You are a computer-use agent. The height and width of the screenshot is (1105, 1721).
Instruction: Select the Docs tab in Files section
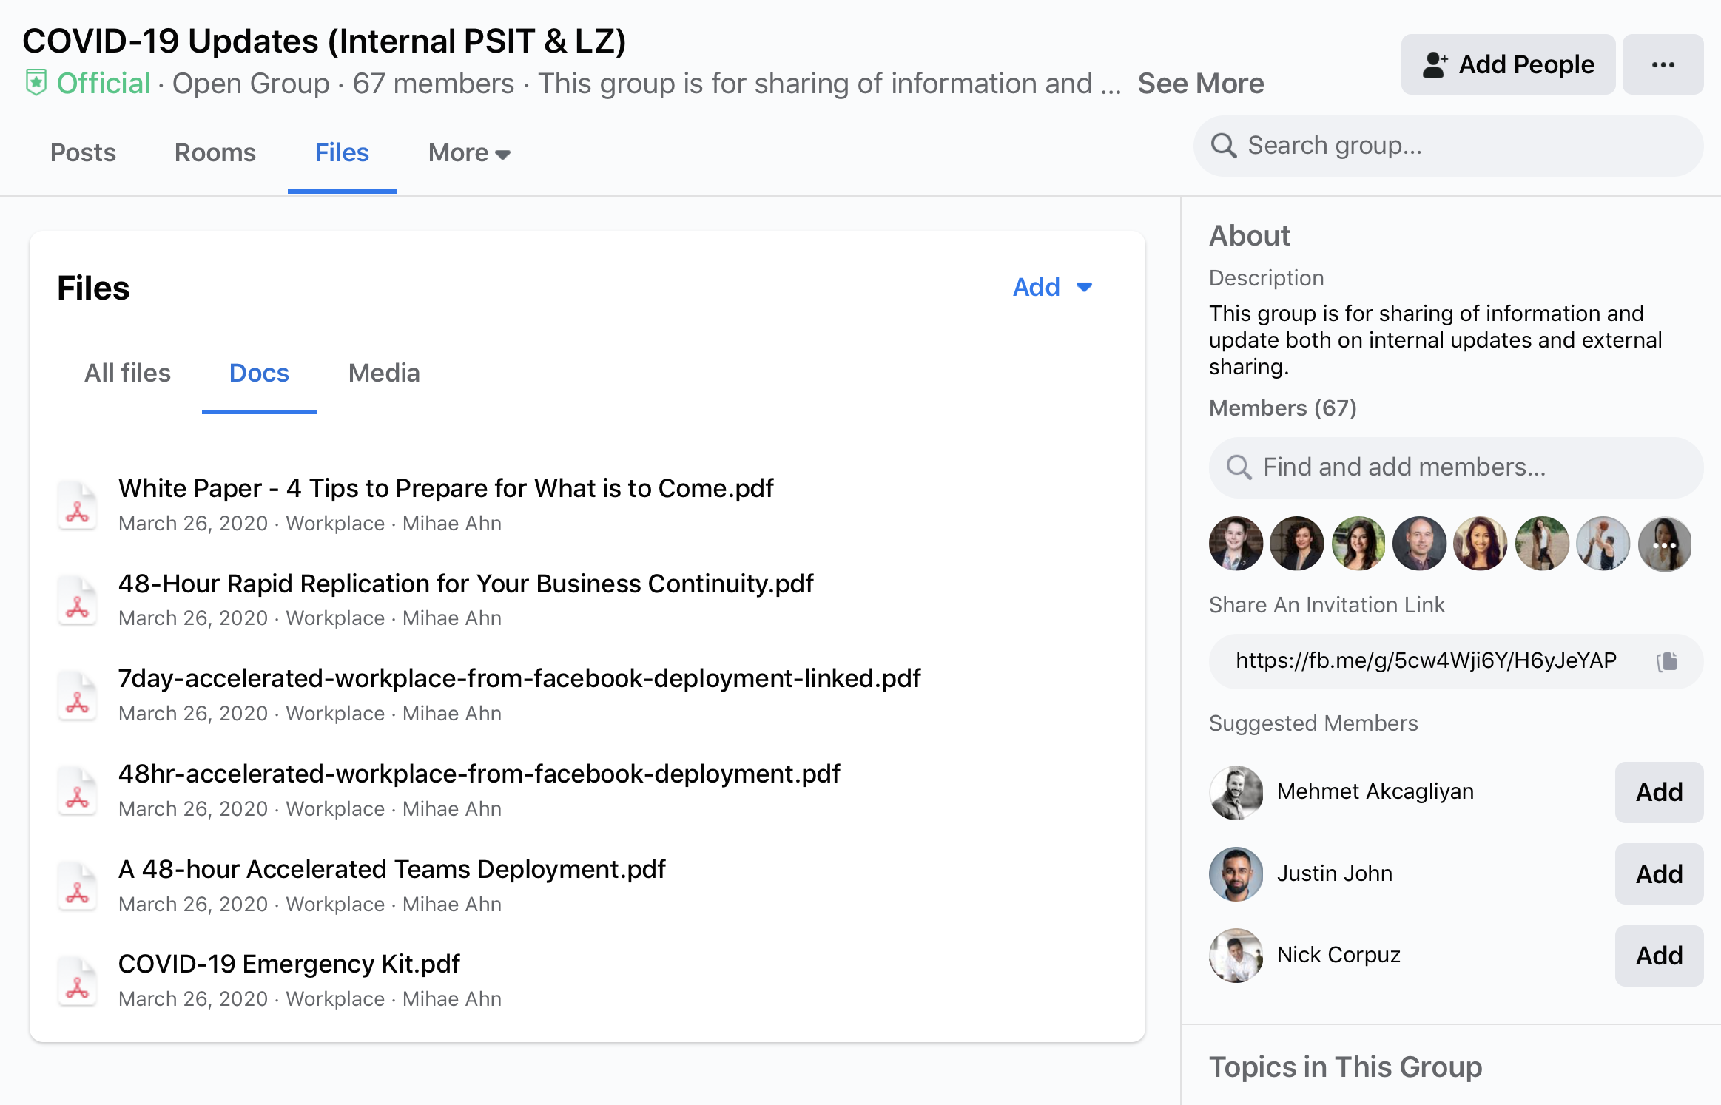coord(260,373)
